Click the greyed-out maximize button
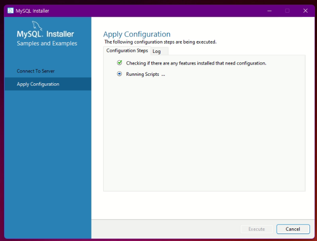Screen dimensions: 317x241 click(x=287, y=11)
